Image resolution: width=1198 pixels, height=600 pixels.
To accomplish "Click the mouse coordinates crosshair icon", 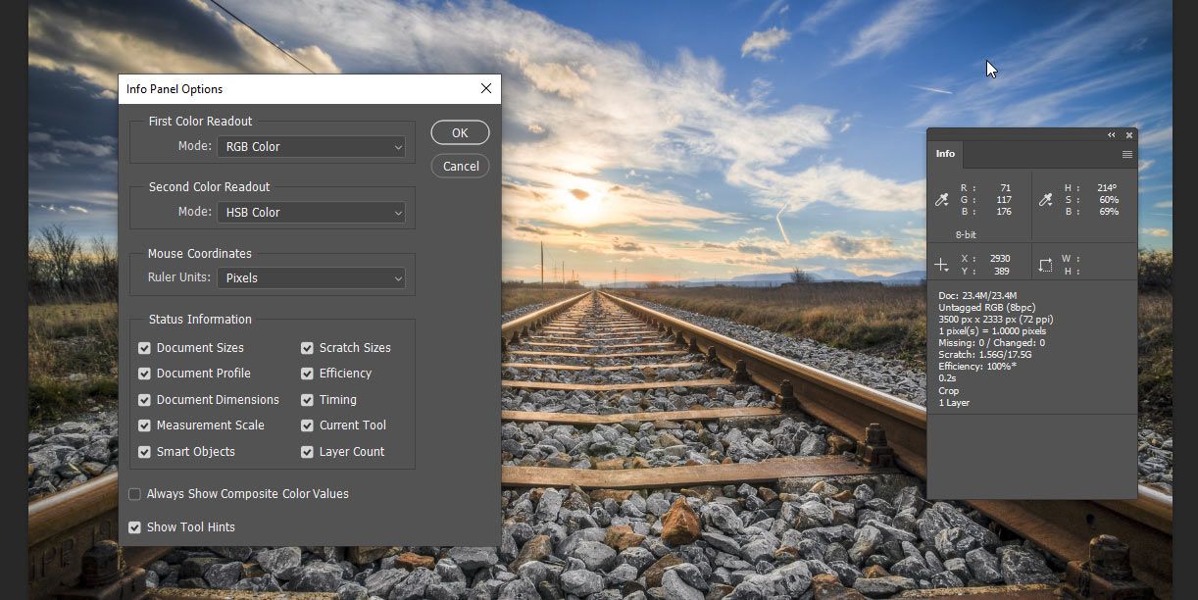I will (x=941, y=265).
